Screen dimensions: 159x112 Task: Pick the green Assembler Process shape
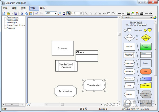click(x=146, y=47)
